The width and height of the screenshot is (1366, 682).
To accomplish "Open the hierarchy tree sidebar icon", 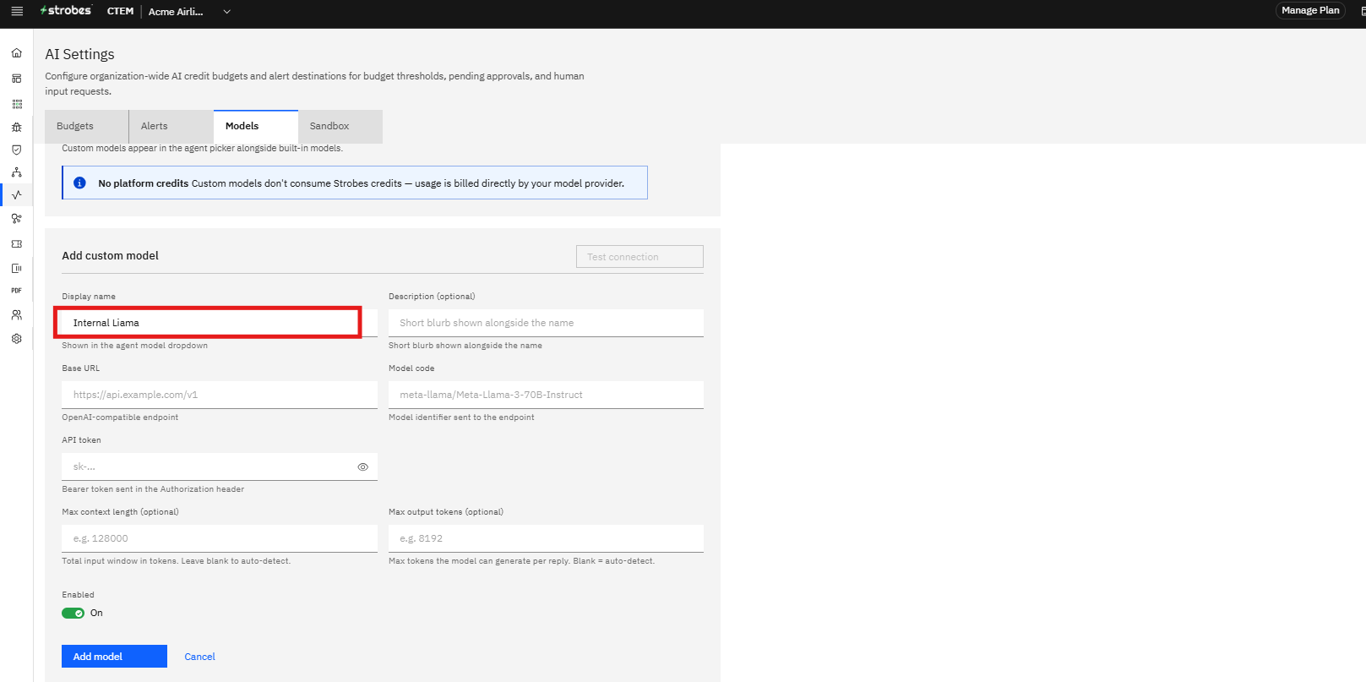I will (16, 172).
